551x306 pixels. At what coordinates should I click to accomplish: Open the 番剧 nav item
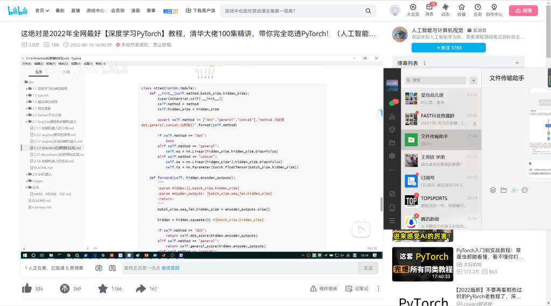60,11
